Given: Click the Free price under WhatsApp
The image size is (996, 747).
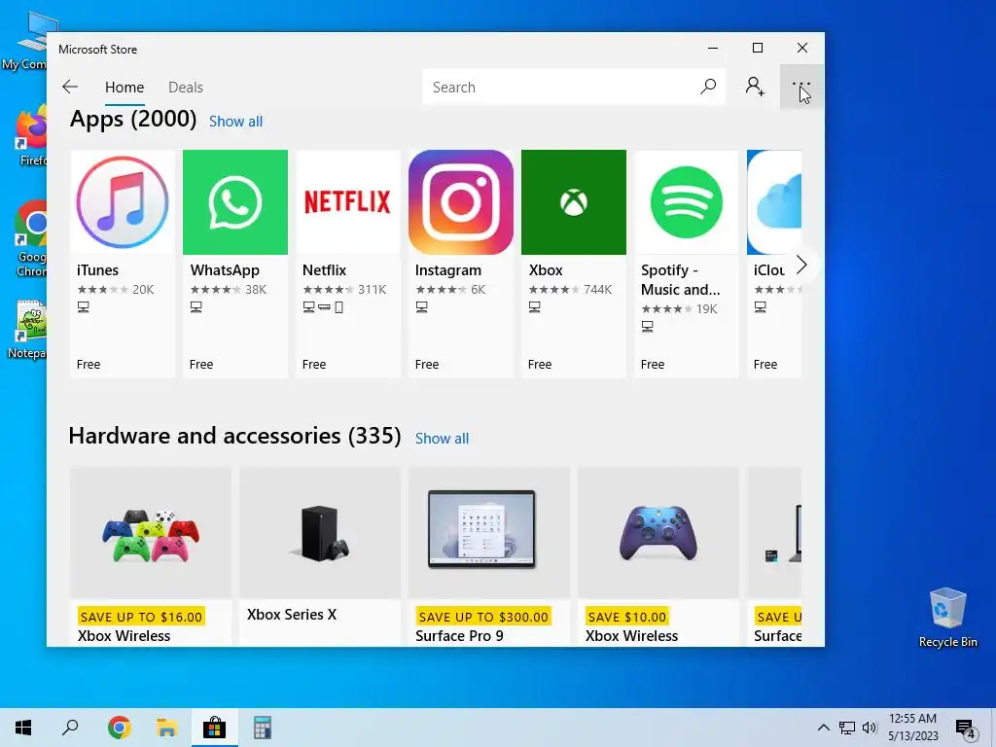Looking at the screenshot, I should [x=201, y=364].
